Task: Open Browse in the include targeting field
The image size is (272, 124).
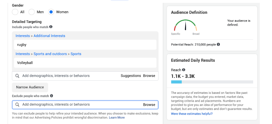Action: click(x=149, y=76)
